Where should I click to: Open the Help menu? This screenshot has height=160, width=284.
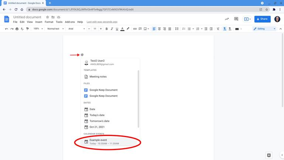coord(80,22)
